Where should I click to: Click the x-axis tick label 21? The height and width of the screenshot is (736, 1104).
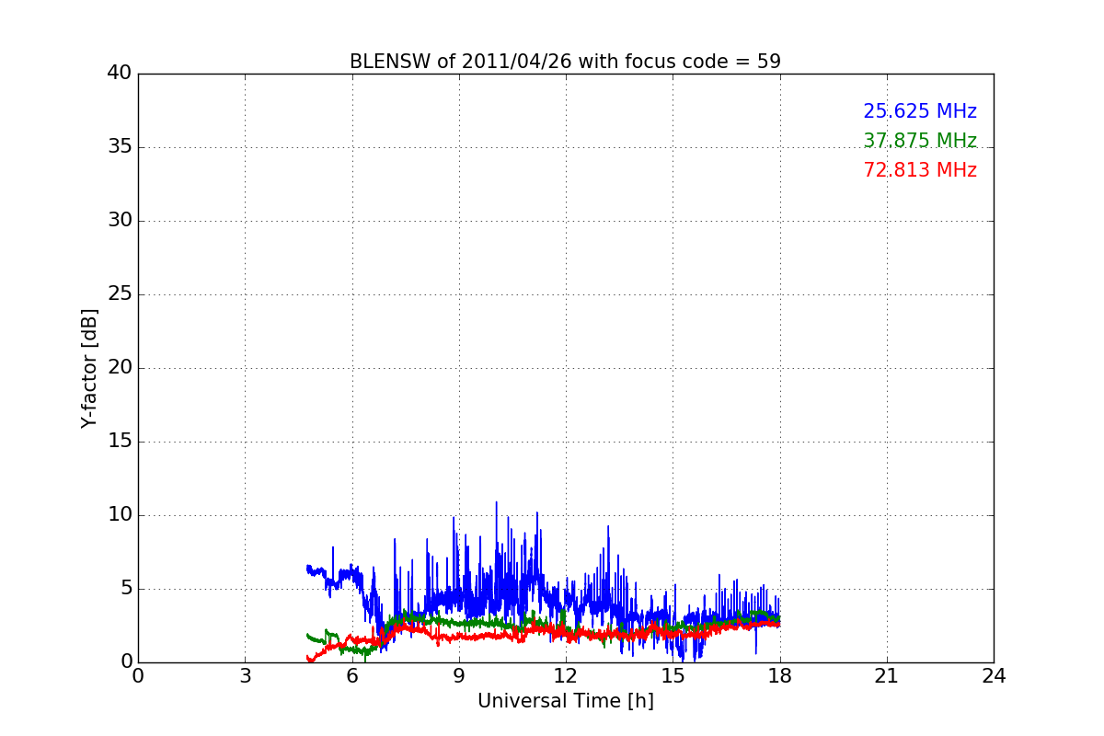[887, 676]
